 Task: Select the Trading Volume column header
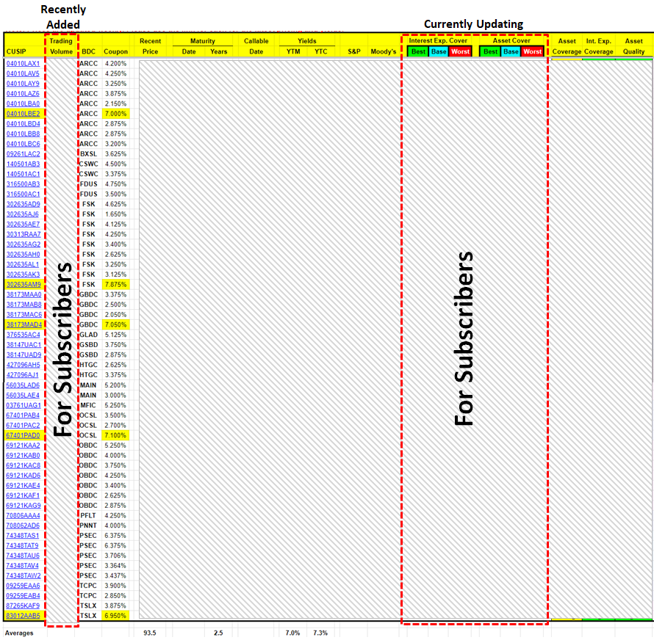pos(61,46)
